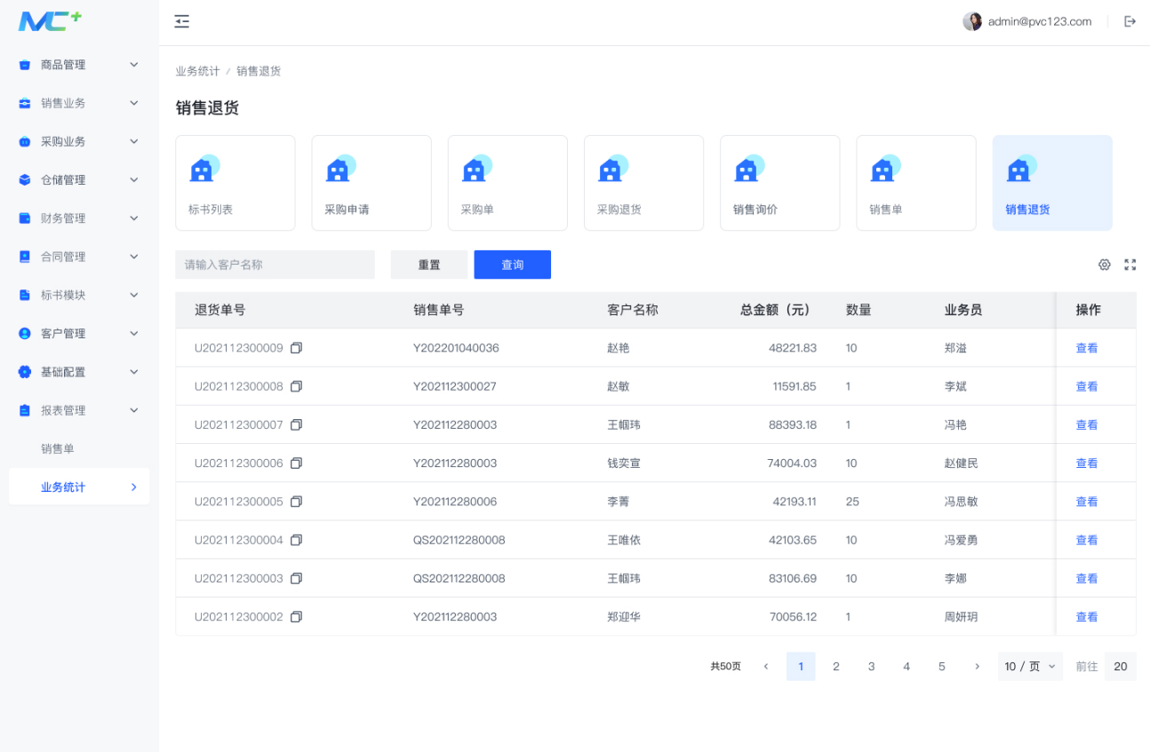Open the 采购单 card
Viewport: 1150px width, 752px height.
pos(507,183)
